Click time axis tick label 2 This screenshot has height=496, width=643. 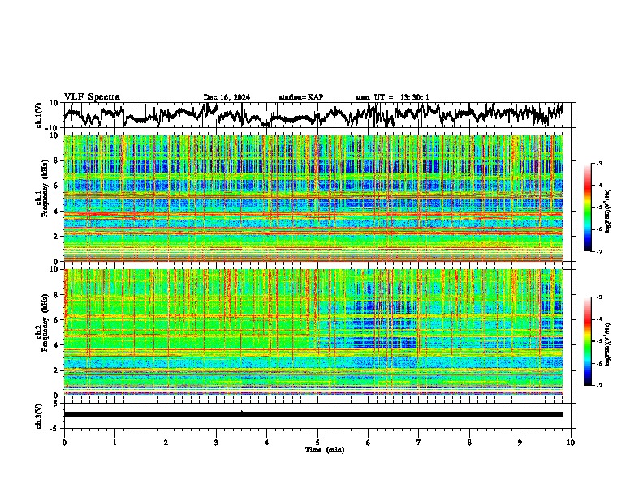[x=166, y=443]
